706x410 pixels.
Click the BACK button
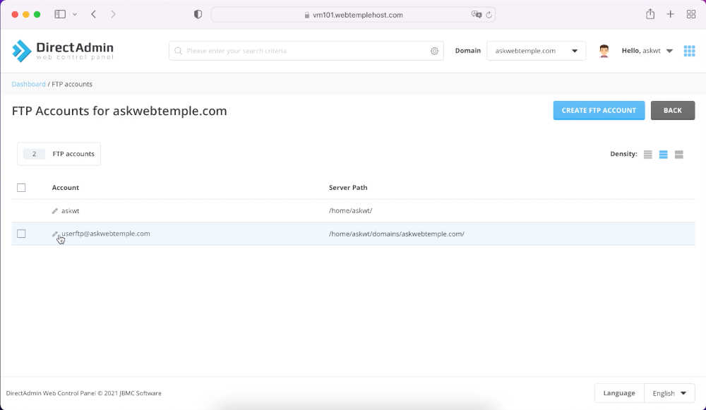click(x=673, y=110)
